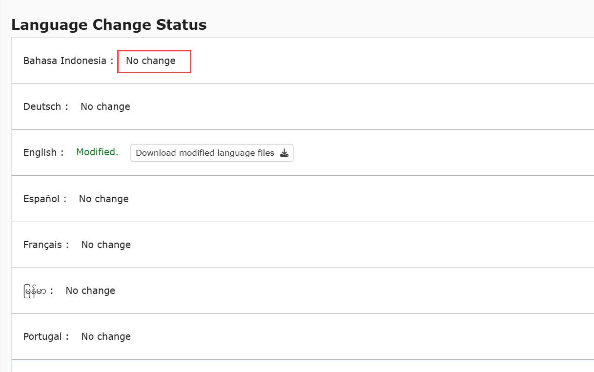Select the Deutsch language label

pyautogui.click(x=42, y=107)
